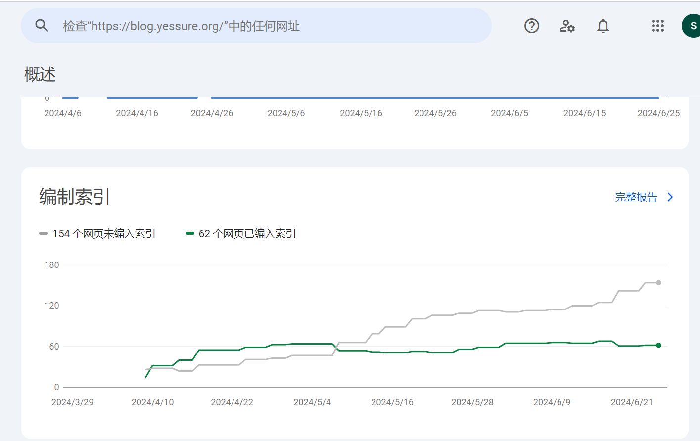
Task: Click the 2024/4/10 date on the index chart axis
Action: tap(152, 402)
